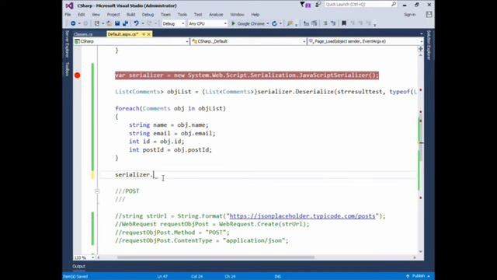Image resolution: width=497 pixels, height=280 pixels.
Task: Click the Undo arrow icon
Action: point(137,23)
